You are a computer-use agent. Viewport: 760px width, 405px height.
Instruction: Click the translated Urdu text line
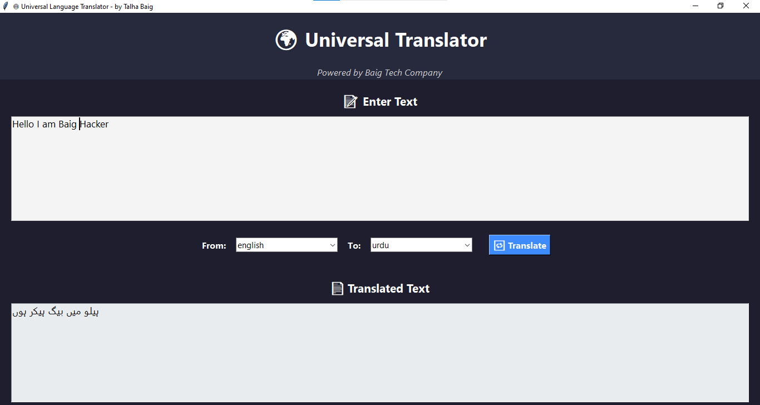coord(56,312)
